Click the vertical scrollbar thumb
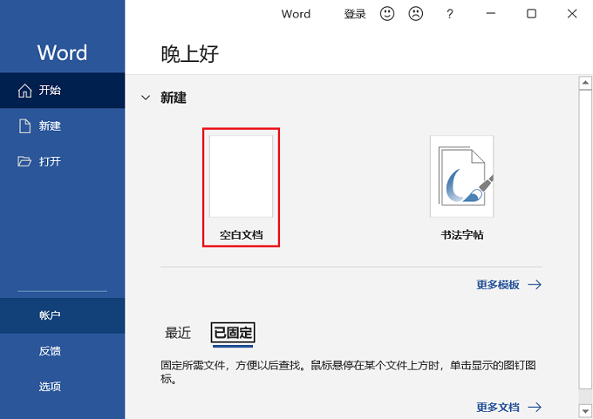 [585, 240]
